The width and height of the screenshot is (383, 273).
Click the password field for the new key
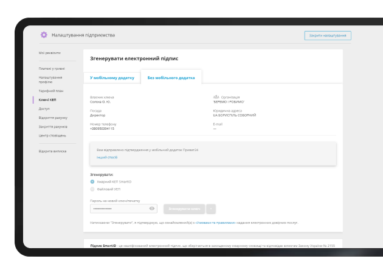(x=123, y=209)
